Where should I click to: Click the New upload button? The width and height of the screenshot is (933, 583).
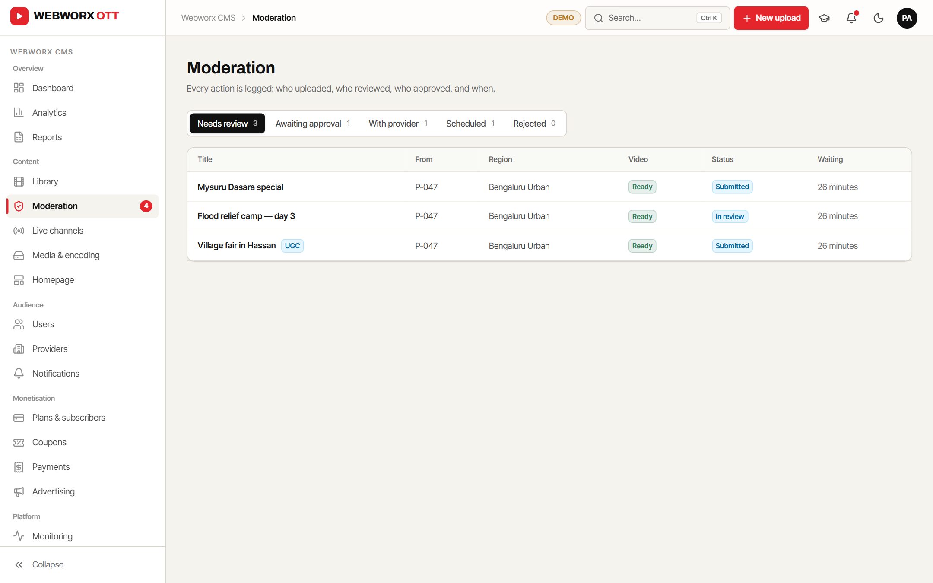tap(771, 18)
